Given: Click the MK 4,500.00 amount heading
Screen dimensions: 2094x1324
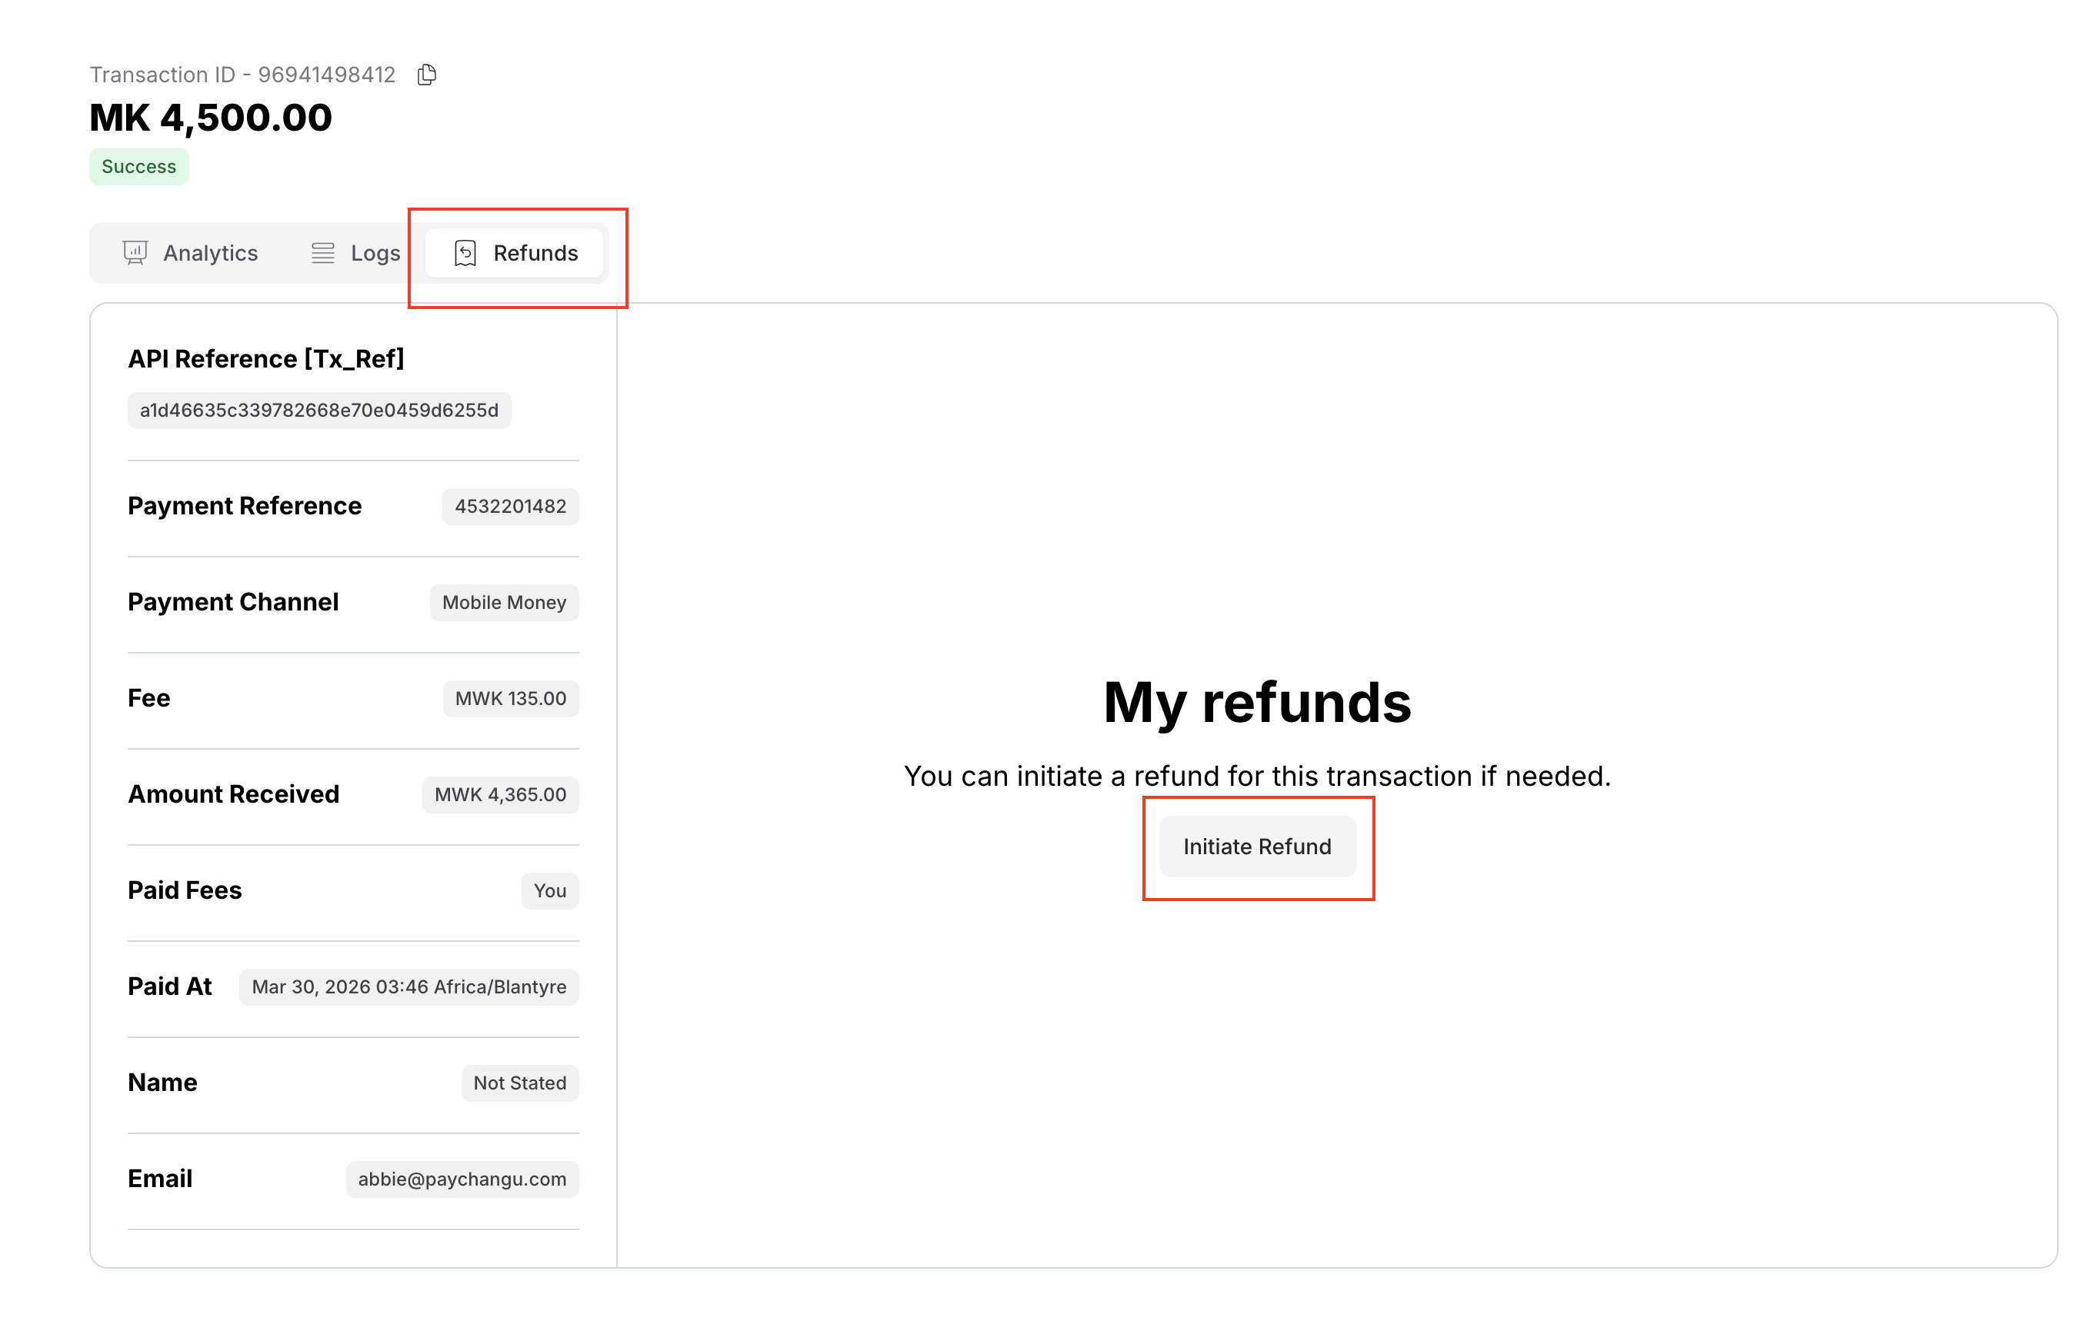Looking at the screenshot, I should click(x=211, y=118).
